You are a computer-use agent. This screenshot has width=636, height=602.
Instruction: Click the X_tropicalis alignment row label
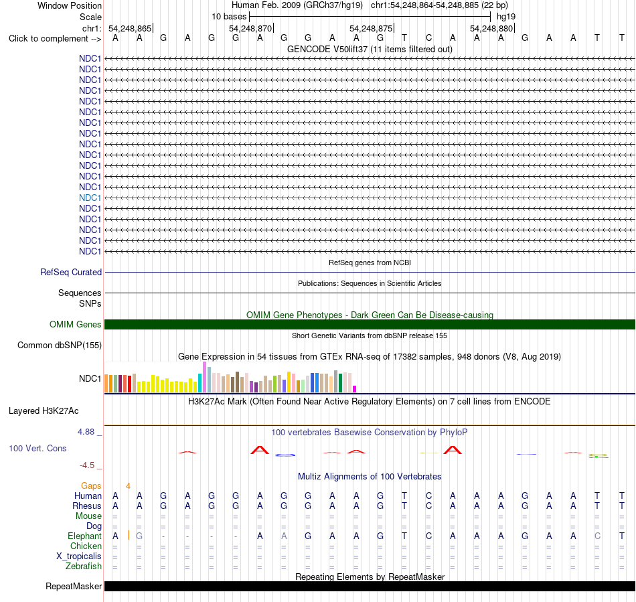point(79,556)
